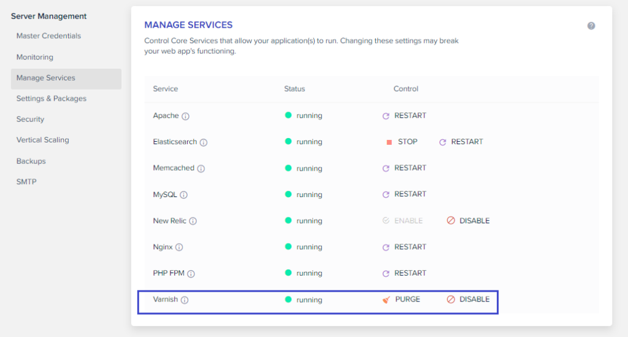Go to Vertical Scaling
The width and height of the screenshot is (628, 337).
[x=42, y=140]
